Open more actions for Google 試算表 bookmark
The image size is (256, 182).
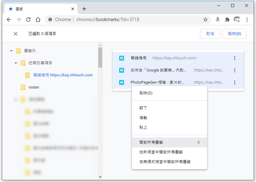point(235,70)
